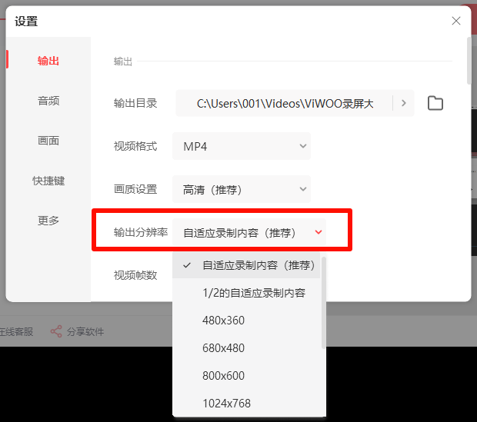Choose 680x480 resolution

(246, 348)
